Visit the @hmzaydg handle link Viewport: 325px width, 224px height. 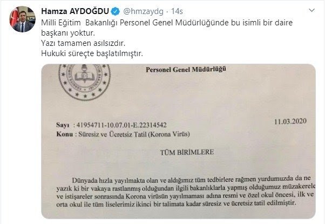pos(143,11)
